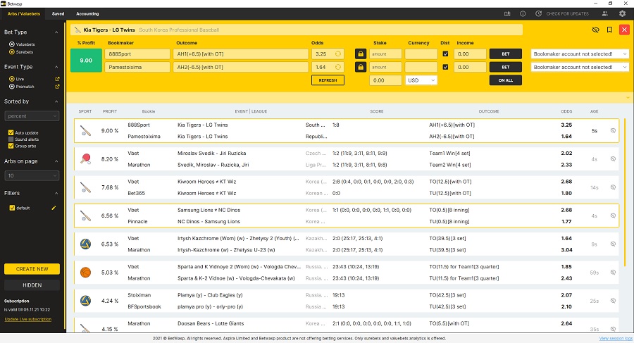Open Live events in external window
Screen dimensions: 634x343
(x=57, y=79)
